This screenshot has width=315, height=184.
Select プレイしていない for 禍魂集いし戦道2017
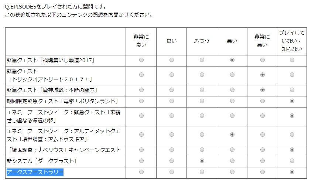[292, 60]
